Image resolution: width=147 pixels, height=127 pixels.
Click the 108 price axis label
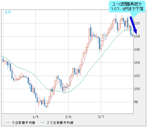pos(137,36)
